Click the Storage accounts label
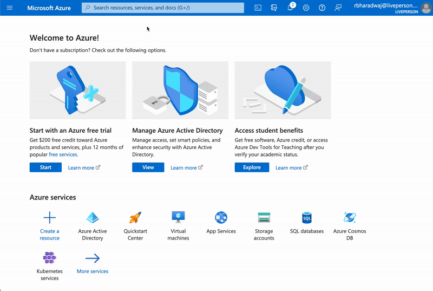Viewport: 433px width, 291px height. pos(264,235)
